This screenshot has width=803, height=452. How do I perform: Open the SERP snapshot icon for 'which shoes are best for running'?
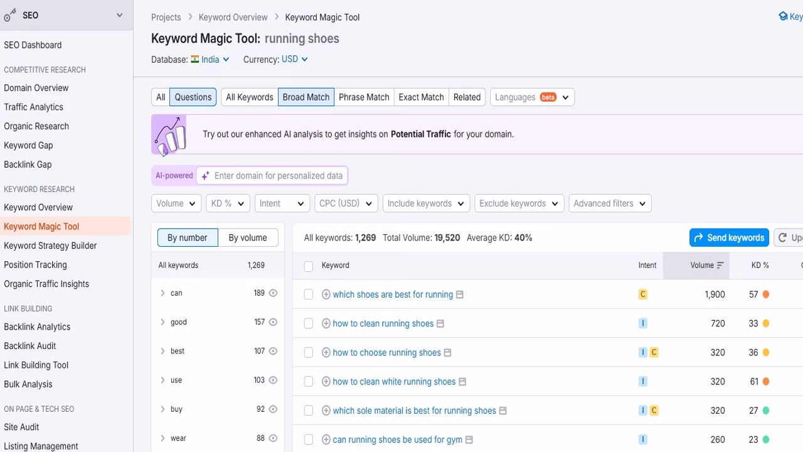(460, 294)
